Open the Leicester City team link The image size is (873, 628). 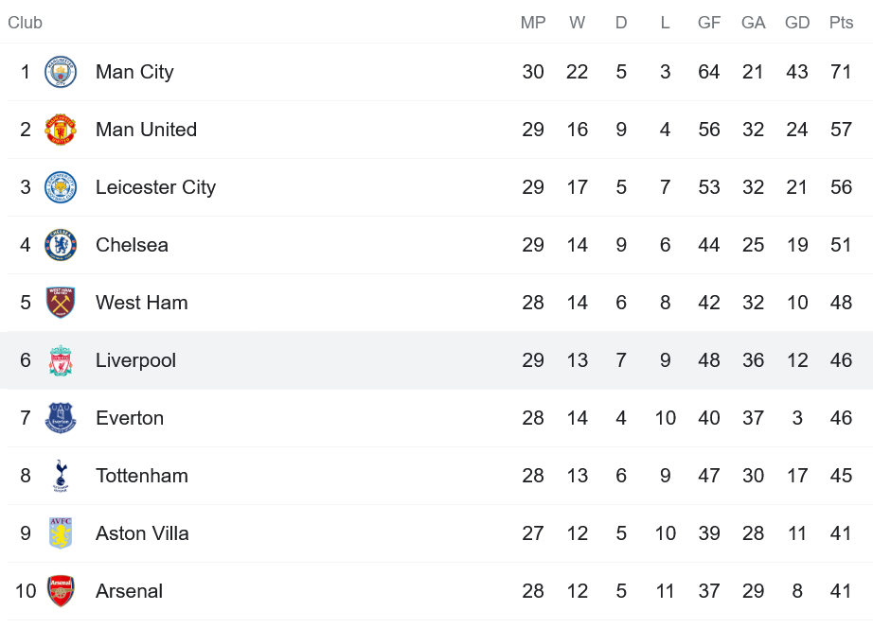(155, 187)
